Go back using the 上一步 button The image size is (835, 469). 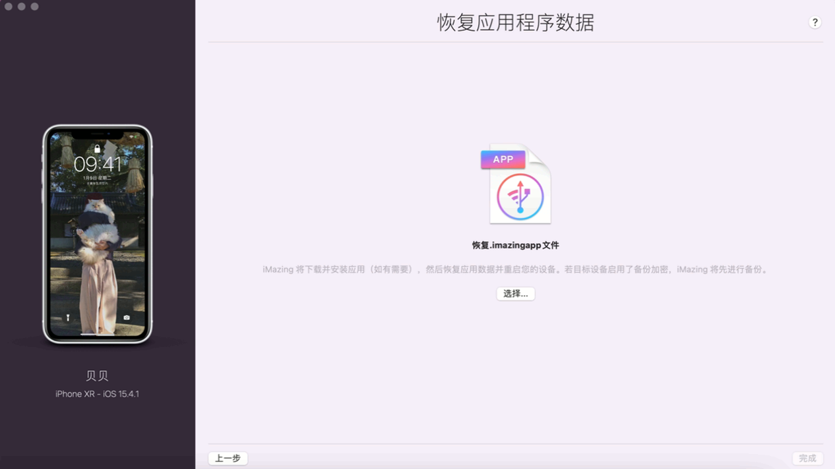(228, 458)
